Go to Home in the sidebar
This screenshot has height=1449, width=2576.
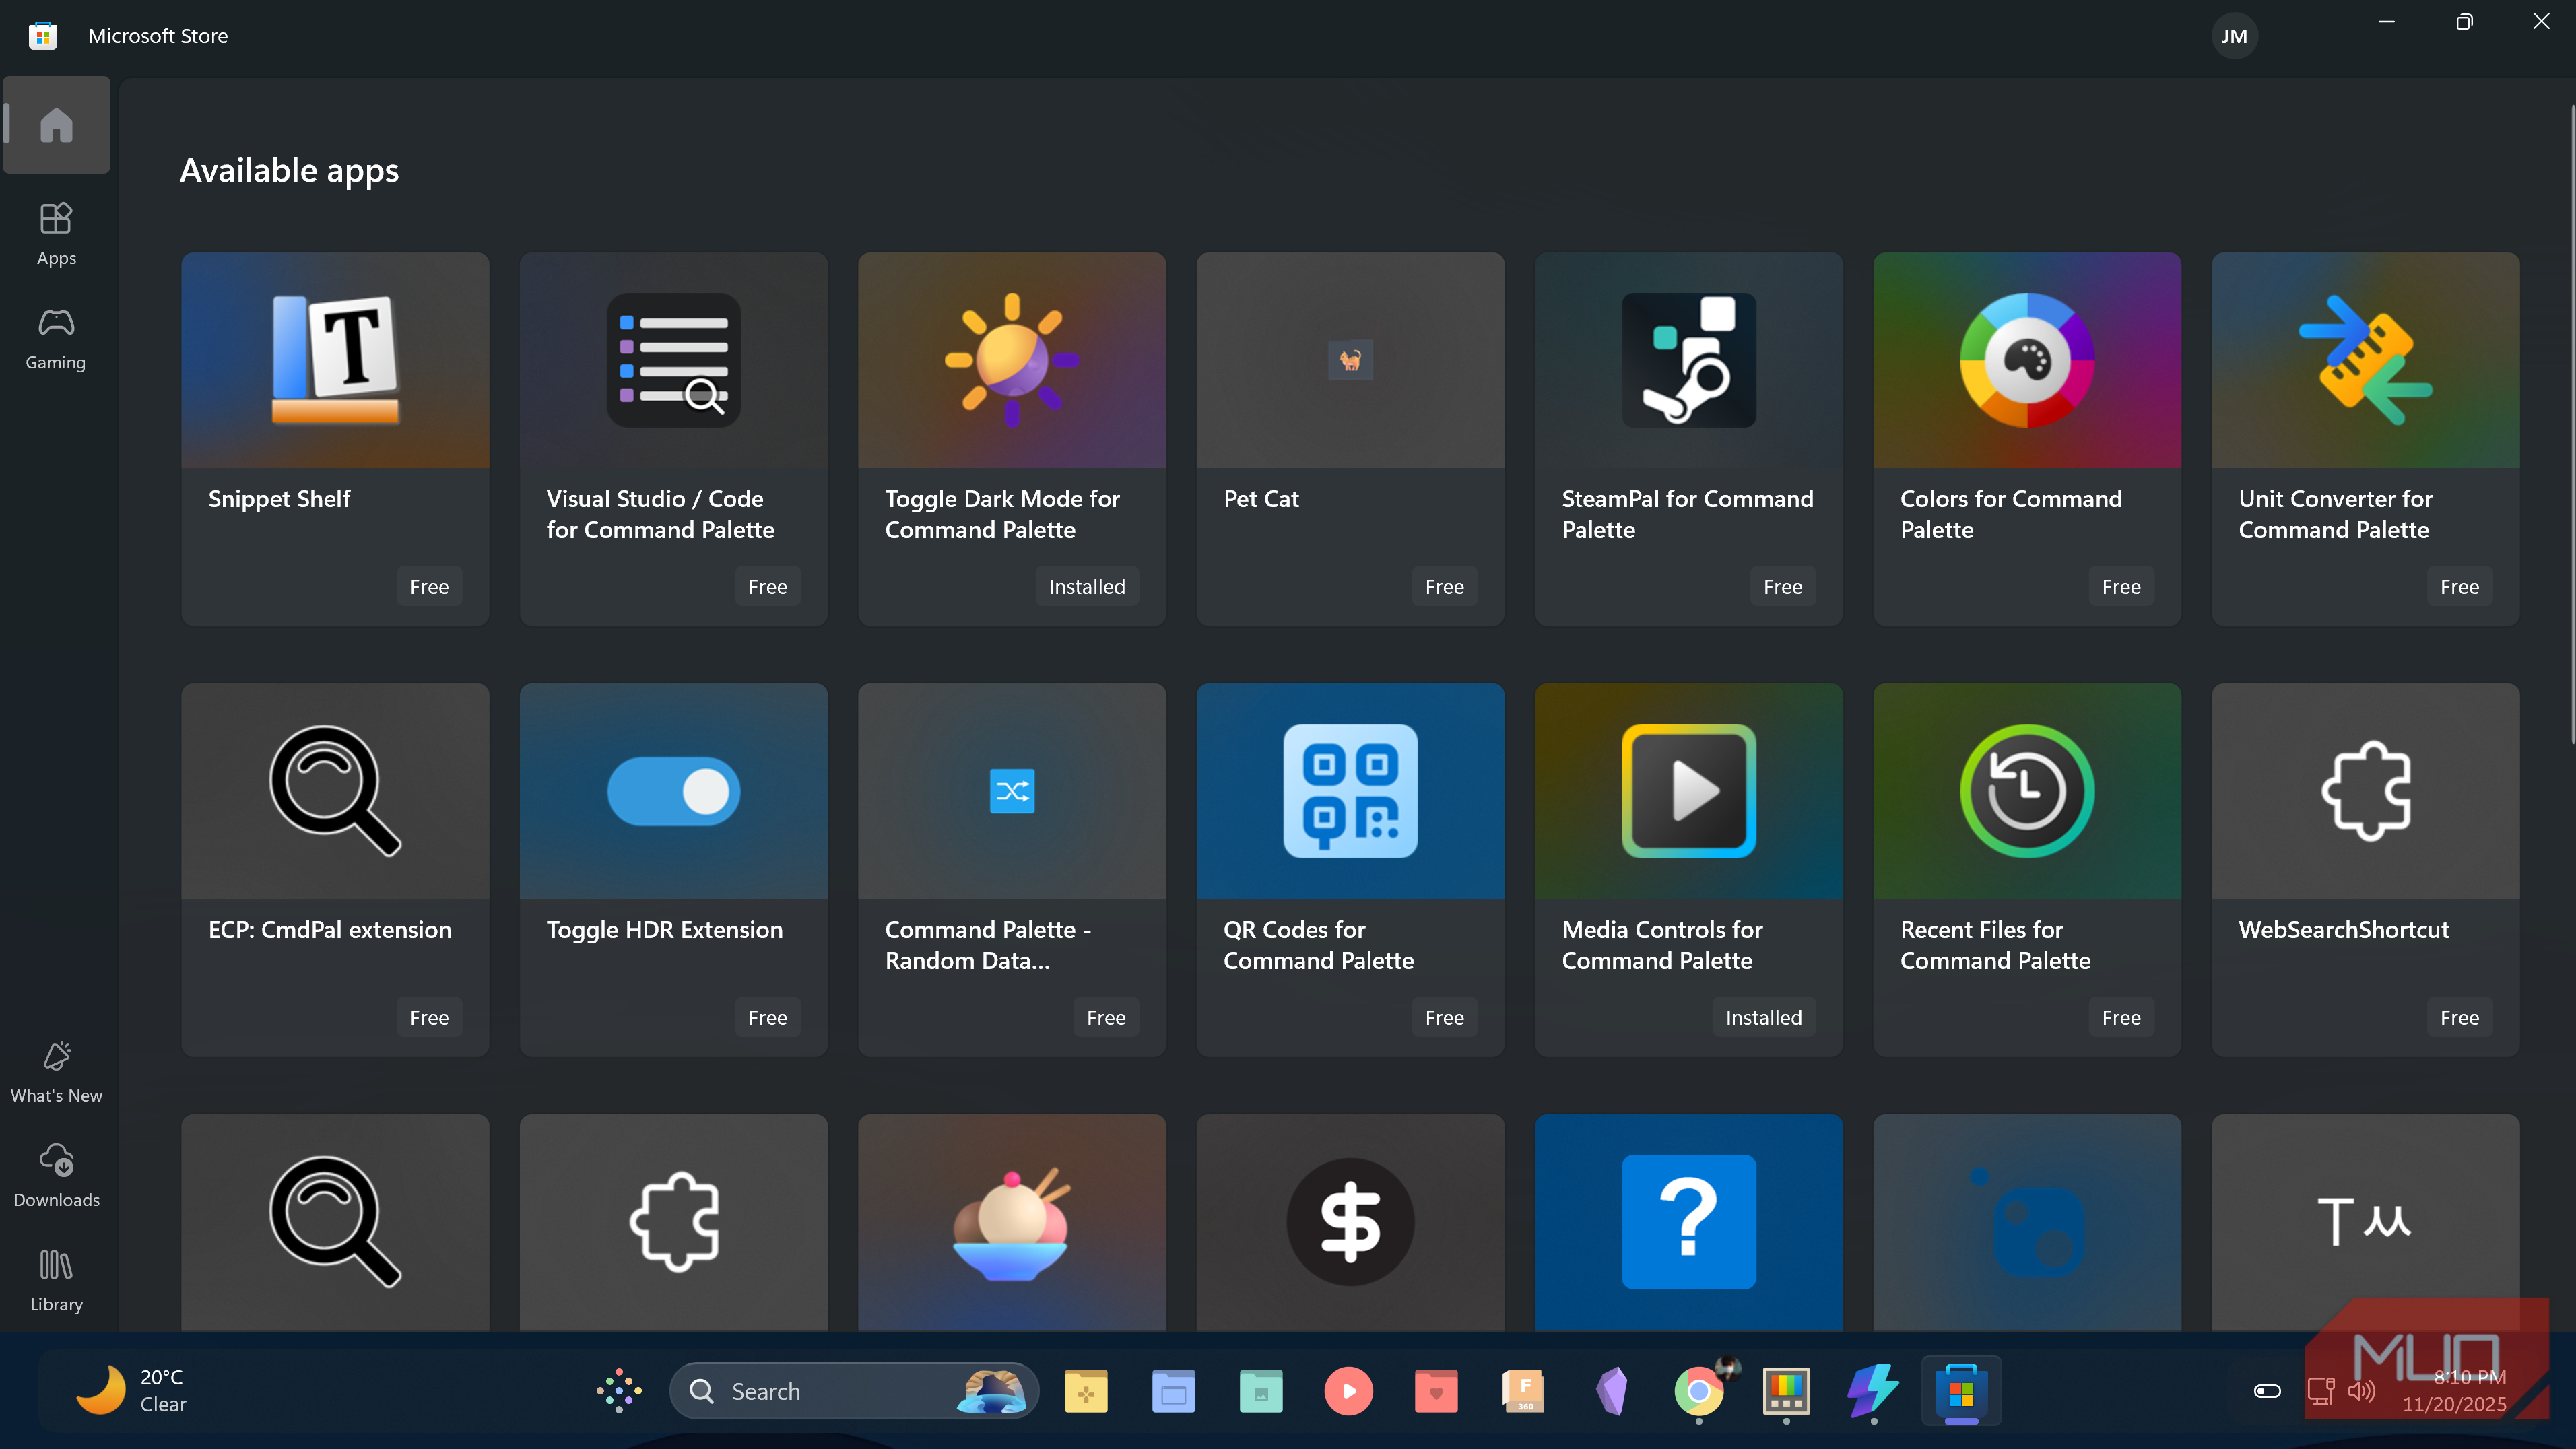[x=56, y=125]
